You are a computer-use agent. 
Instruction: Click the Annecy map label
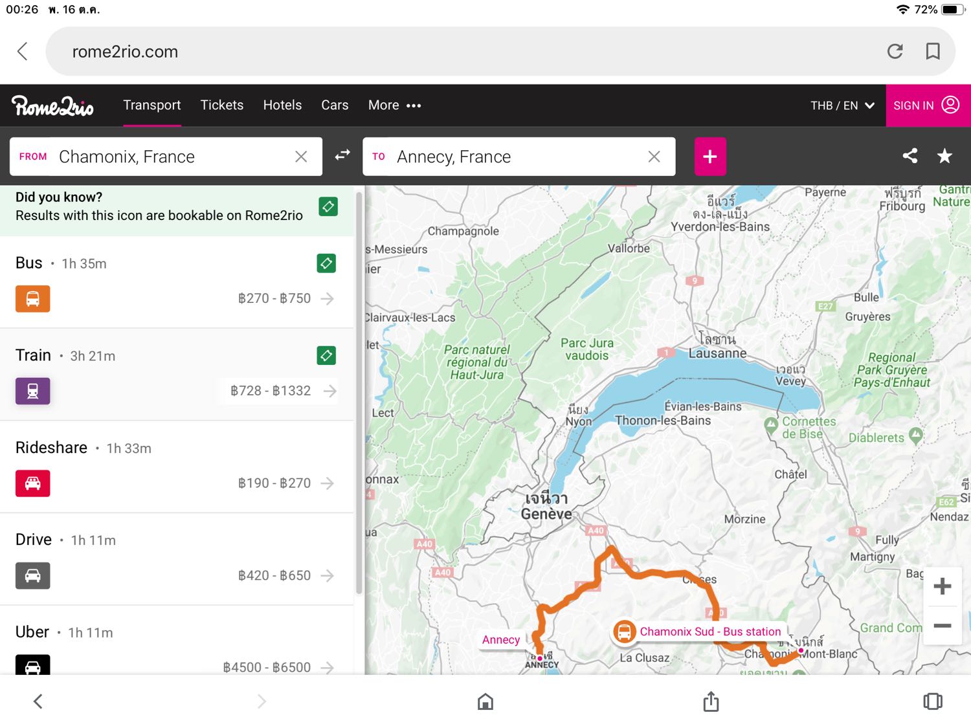pos(501,639)
